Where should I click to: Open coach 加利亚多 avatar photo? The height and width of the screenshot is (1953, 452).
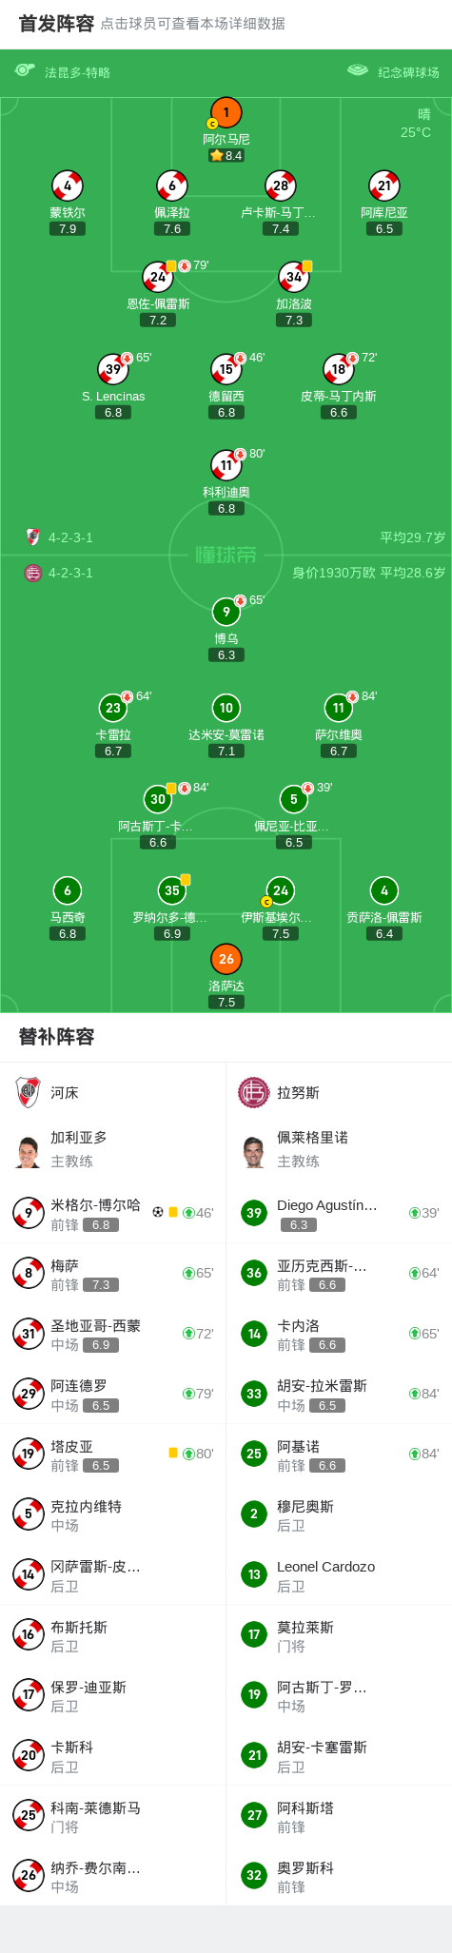(28, 1152)
